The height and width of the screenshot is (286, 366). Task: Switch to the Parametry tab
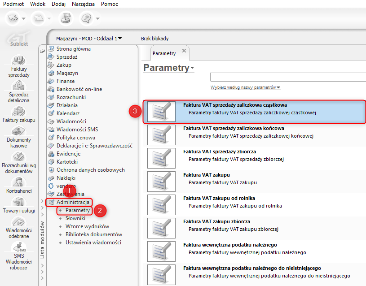(x=164, y=53)
